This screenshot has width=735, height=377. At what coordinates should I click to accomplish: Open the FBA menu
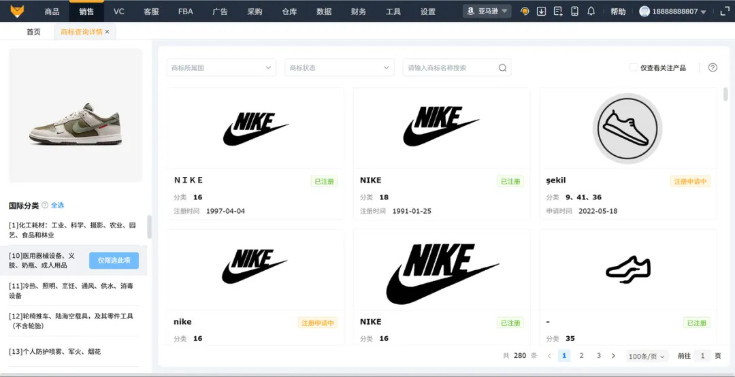[x=186, y=12]
